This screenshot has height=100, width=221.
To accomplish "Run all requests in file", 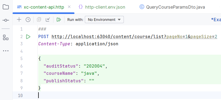I will 59,20.
